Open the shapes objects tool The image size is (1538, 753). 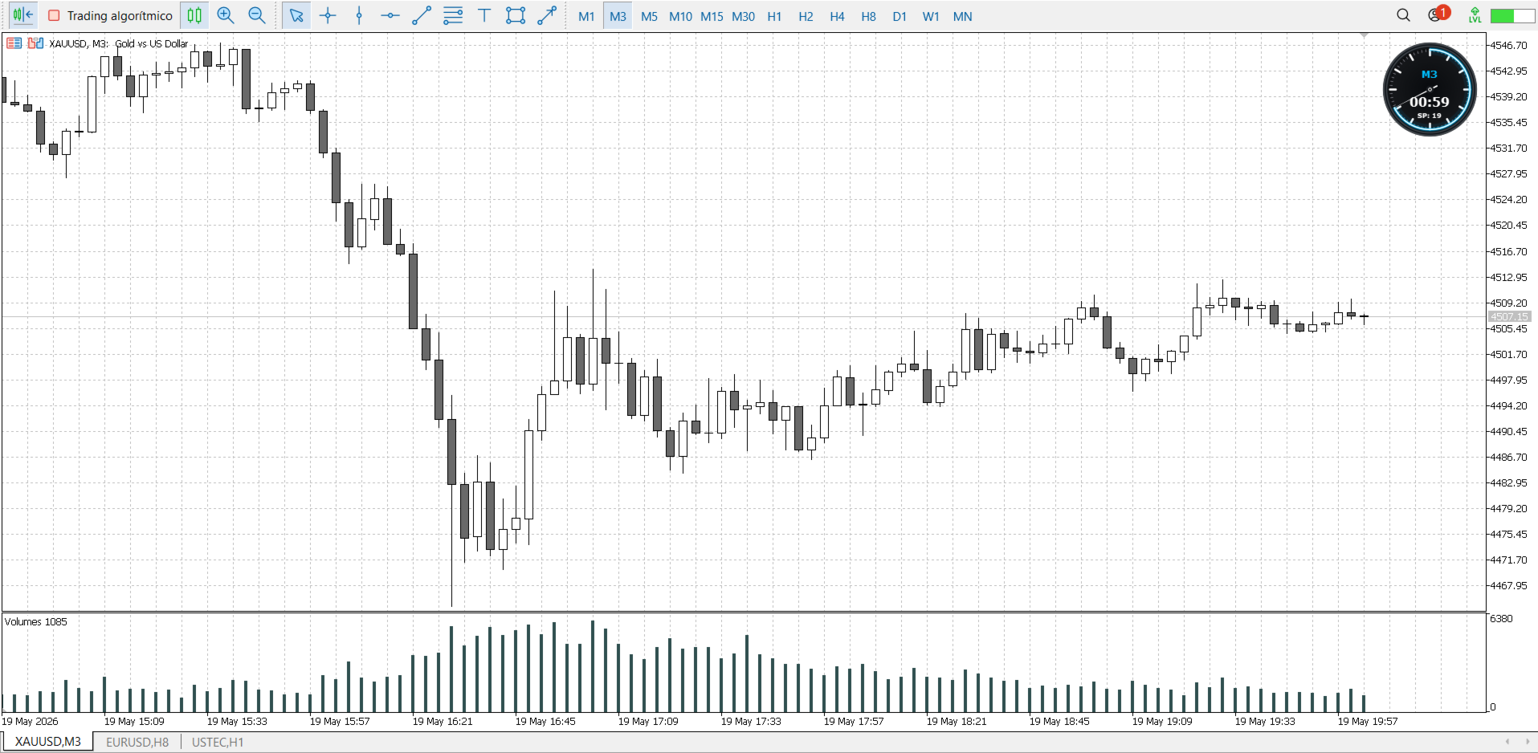(516, 16)
